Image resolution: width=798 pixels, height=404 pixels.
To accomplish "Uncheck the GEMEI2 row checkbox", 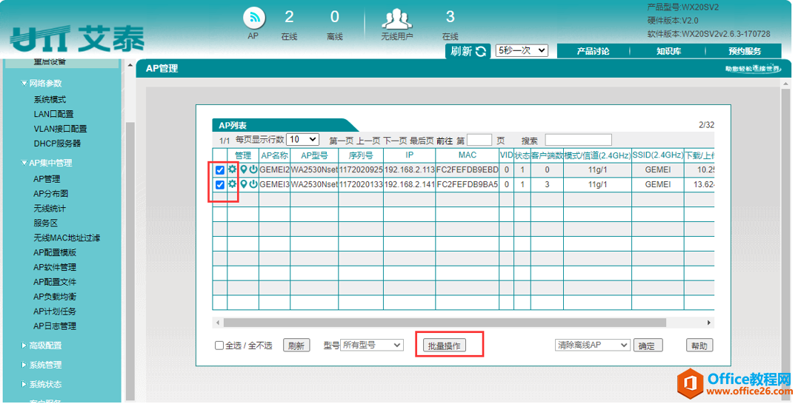I will (220, 170).
